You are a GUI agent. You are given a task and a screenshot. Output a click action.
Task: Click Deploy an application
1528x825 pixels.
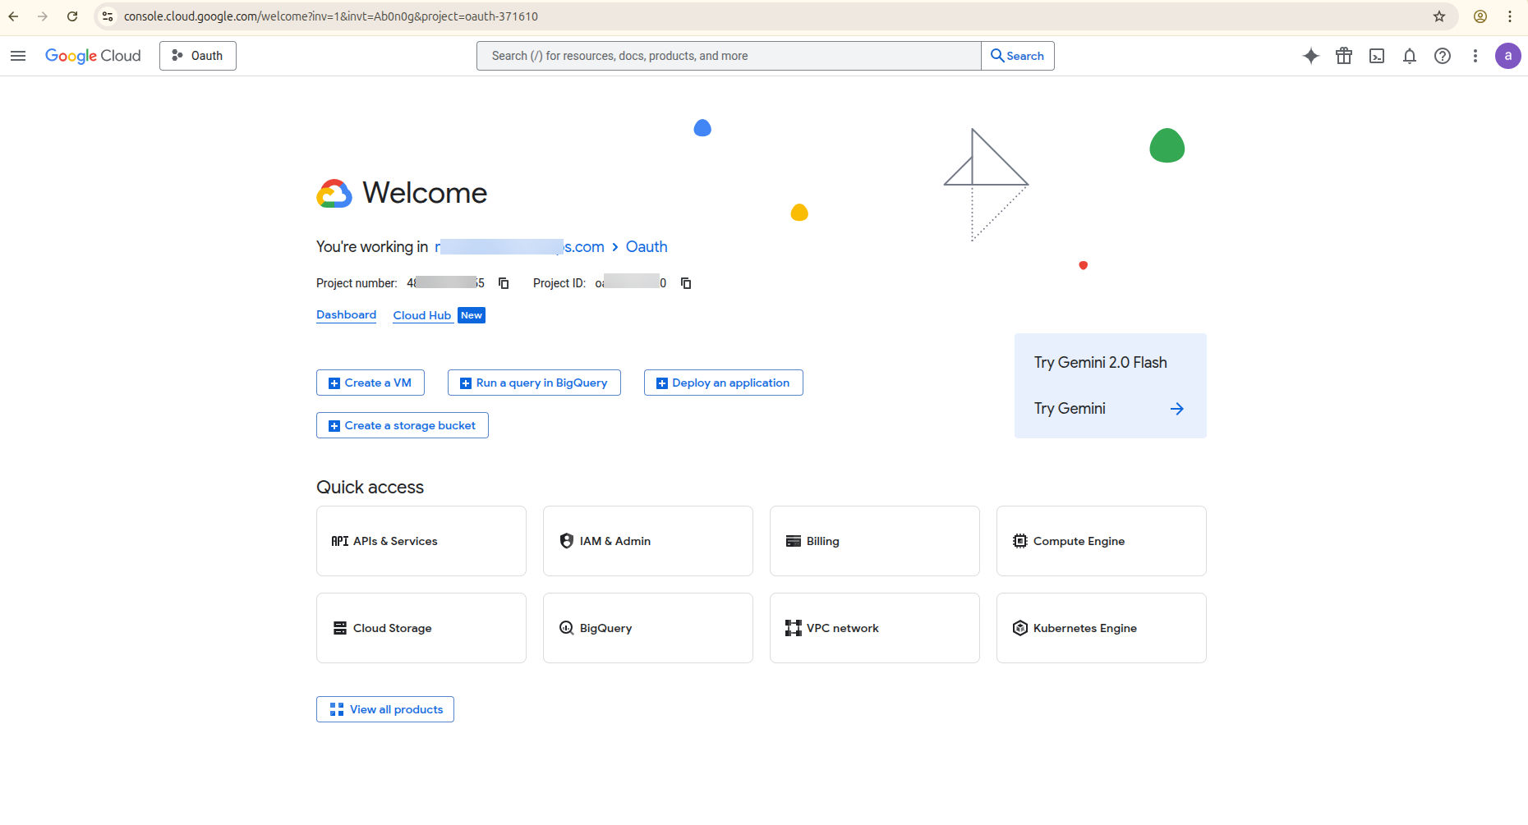point(723,382)
